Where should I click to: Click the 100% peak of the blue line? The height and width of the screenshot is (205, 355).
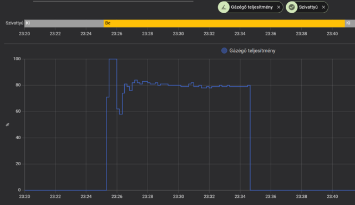click(x=113, y=59)
